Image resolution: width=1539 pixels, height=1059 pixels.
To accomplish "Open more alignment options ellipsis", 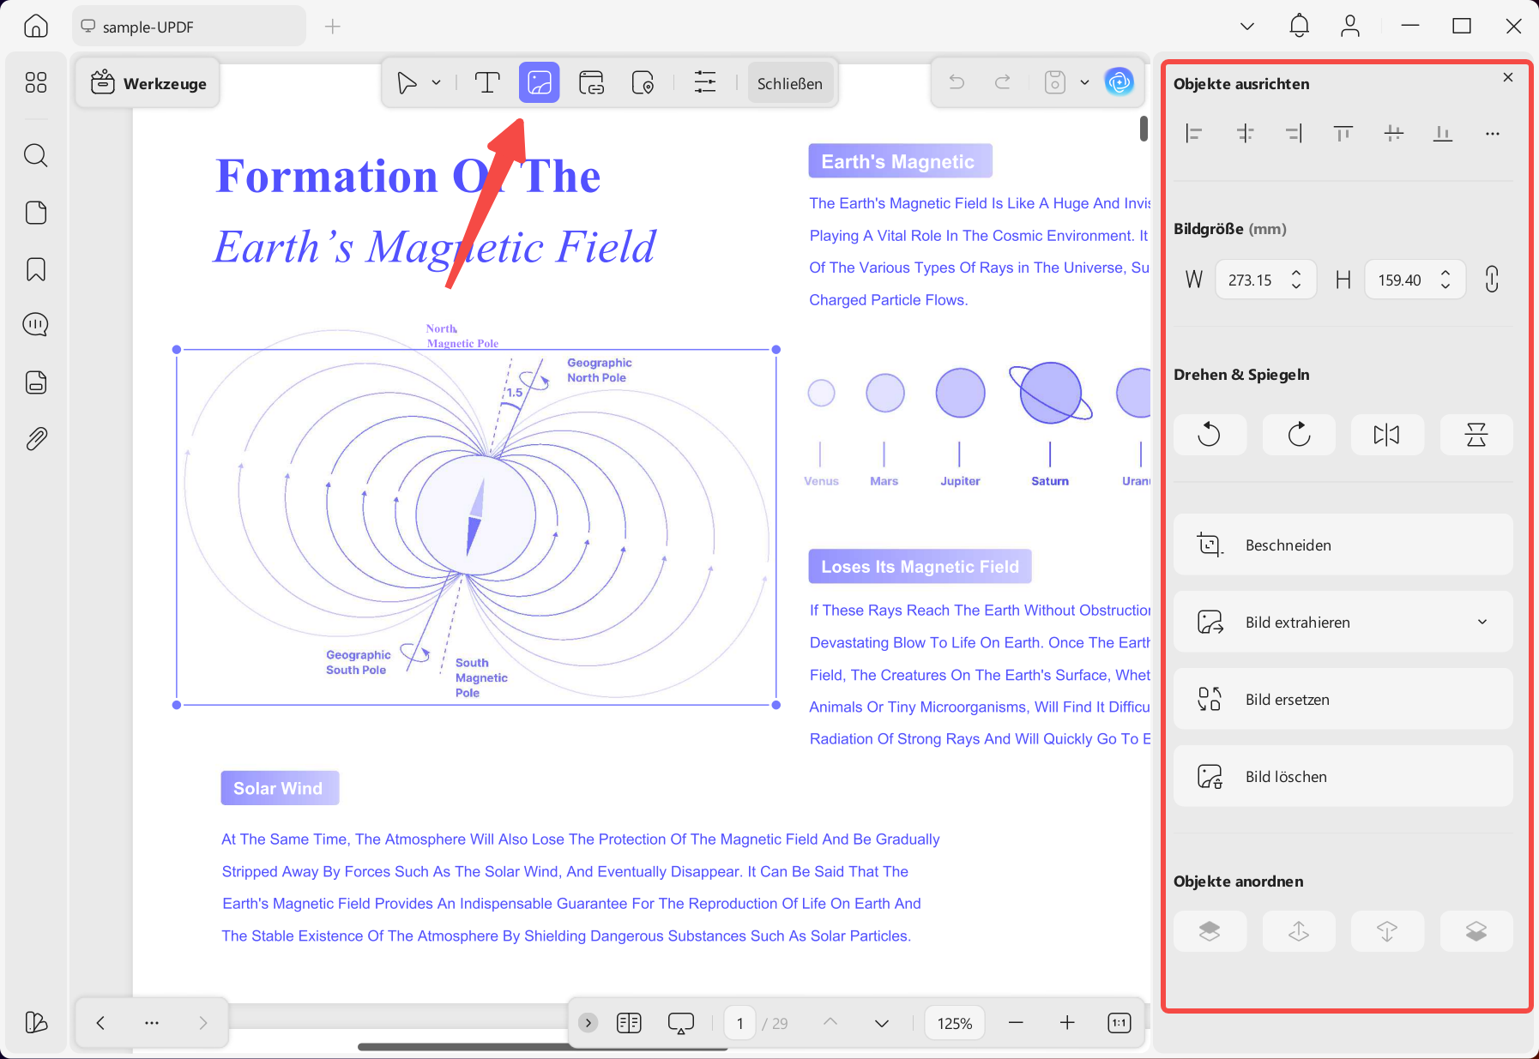I will tap(1493, 133).
